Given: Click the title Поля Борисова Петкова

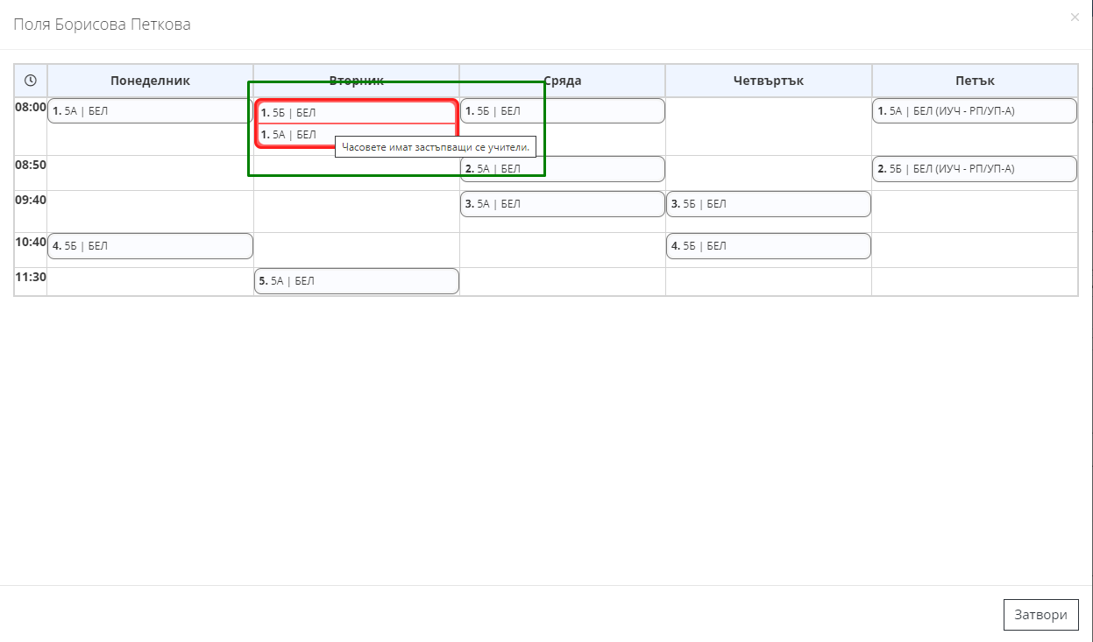Looking at the screenshot, I should pos(102,25).
